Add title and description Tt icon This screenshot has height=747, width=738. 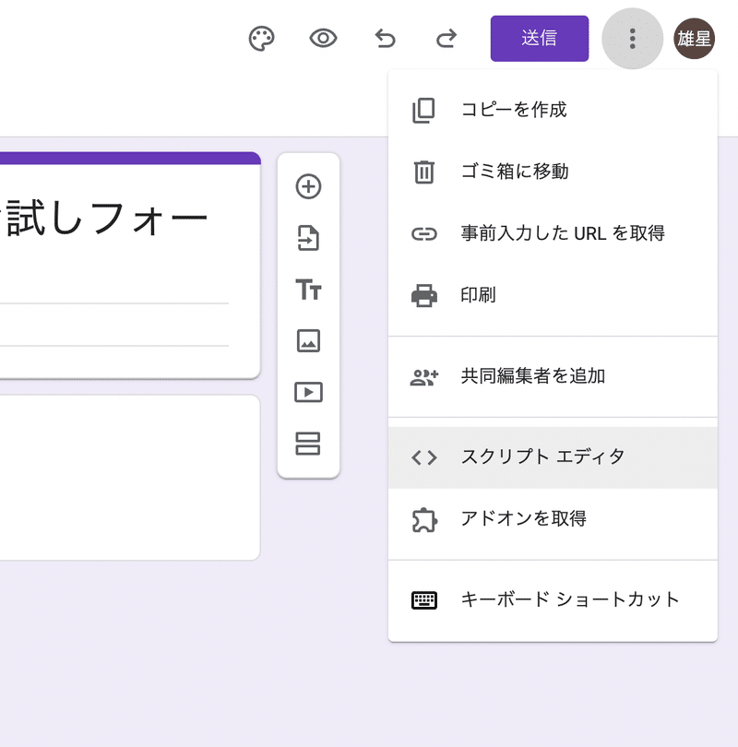coord(308,290)
